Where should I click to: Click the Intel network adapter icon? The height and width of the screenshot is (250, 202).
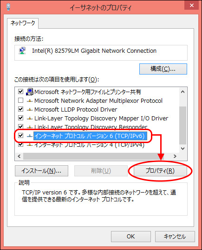click(22, 51)
